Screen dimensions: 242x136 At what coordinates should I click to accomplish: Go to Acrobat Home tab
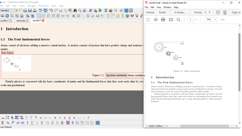(x=150, y=12)
